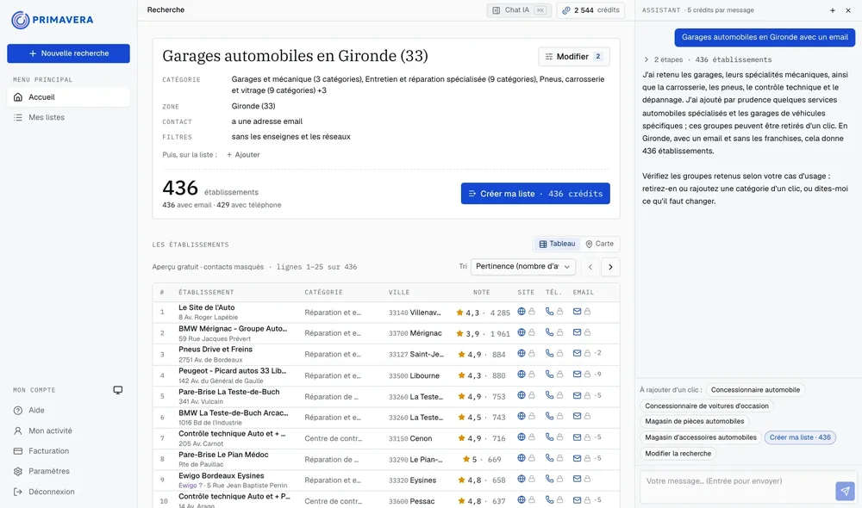Click the 2 544 crédits balance
Screen dimensions: 862x508
590,9
